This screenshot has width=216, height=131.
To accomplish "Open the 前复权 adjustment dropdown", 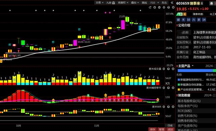I will (123, 3).
